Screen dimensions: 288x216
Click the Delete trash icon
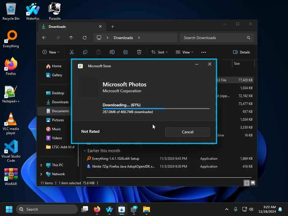[x=139, y=52]
